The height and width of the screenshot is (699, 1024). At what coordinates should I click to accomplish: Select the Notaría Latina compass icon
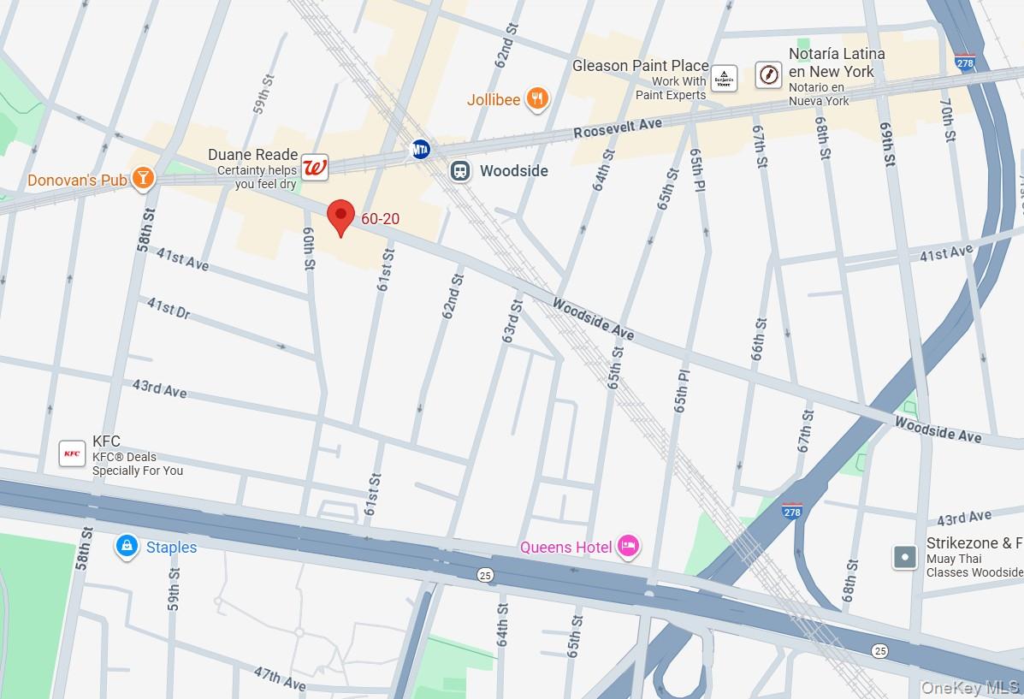click(769, 74)
